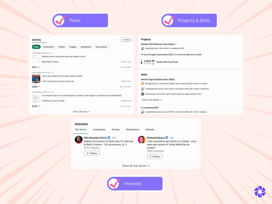Click the checkmark icon on Interests badge
Screen dimensions: 272x204
click(114, 184)
